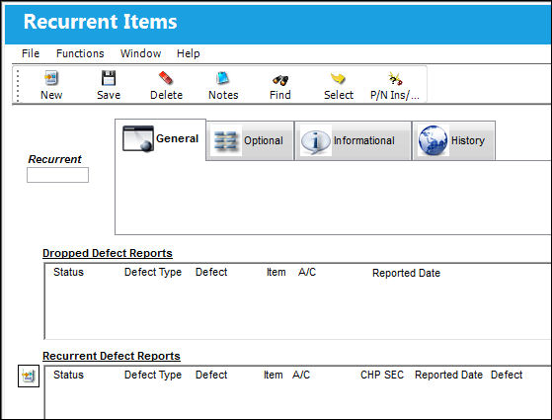Open Notes from the toolbar
The image size is (552, 420).
(223, 78)
